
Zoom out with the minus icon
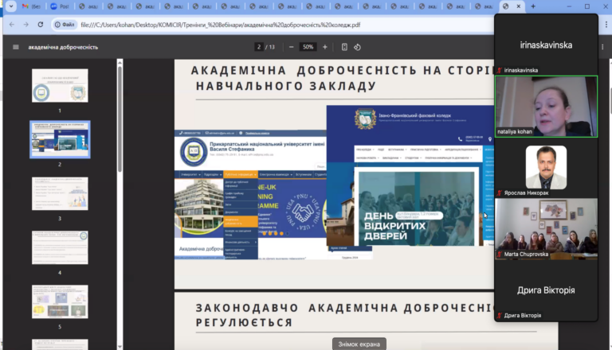[291, 47]
